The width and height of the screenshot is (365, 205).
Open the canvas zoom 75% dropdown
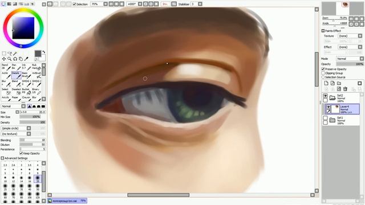tap(105, 4)
